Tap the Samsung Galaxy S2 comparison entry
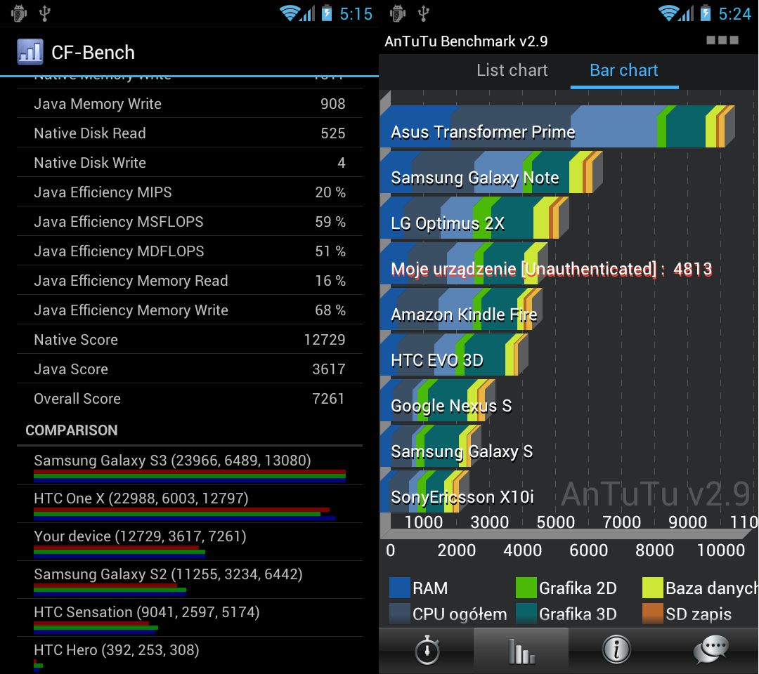759x674 pixels. [x=189, y=580]
